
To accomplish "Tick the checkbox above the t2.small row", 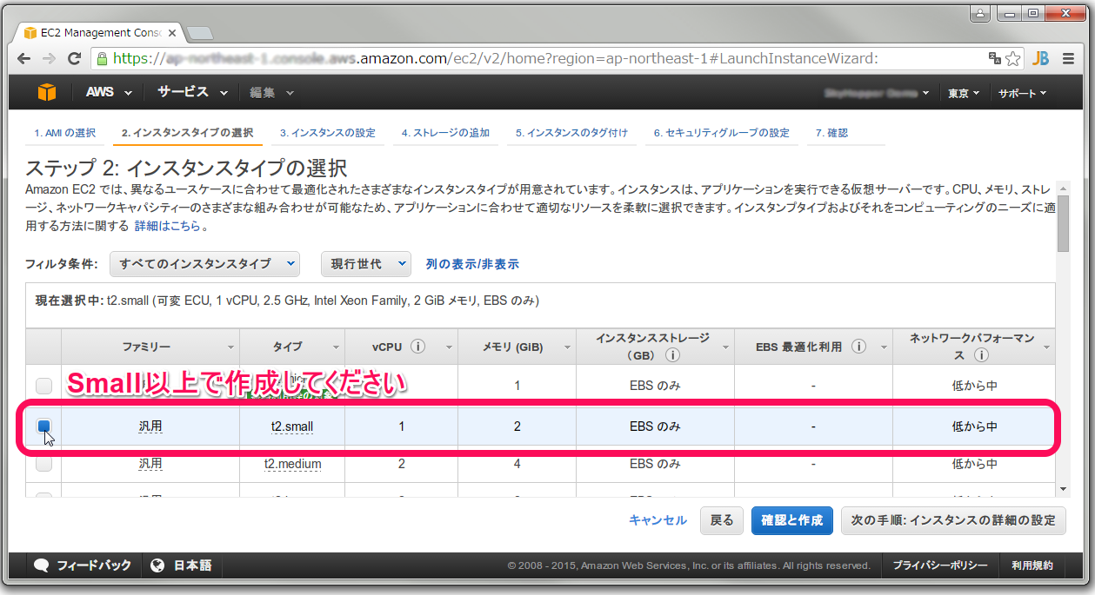I will pos(43,385).
